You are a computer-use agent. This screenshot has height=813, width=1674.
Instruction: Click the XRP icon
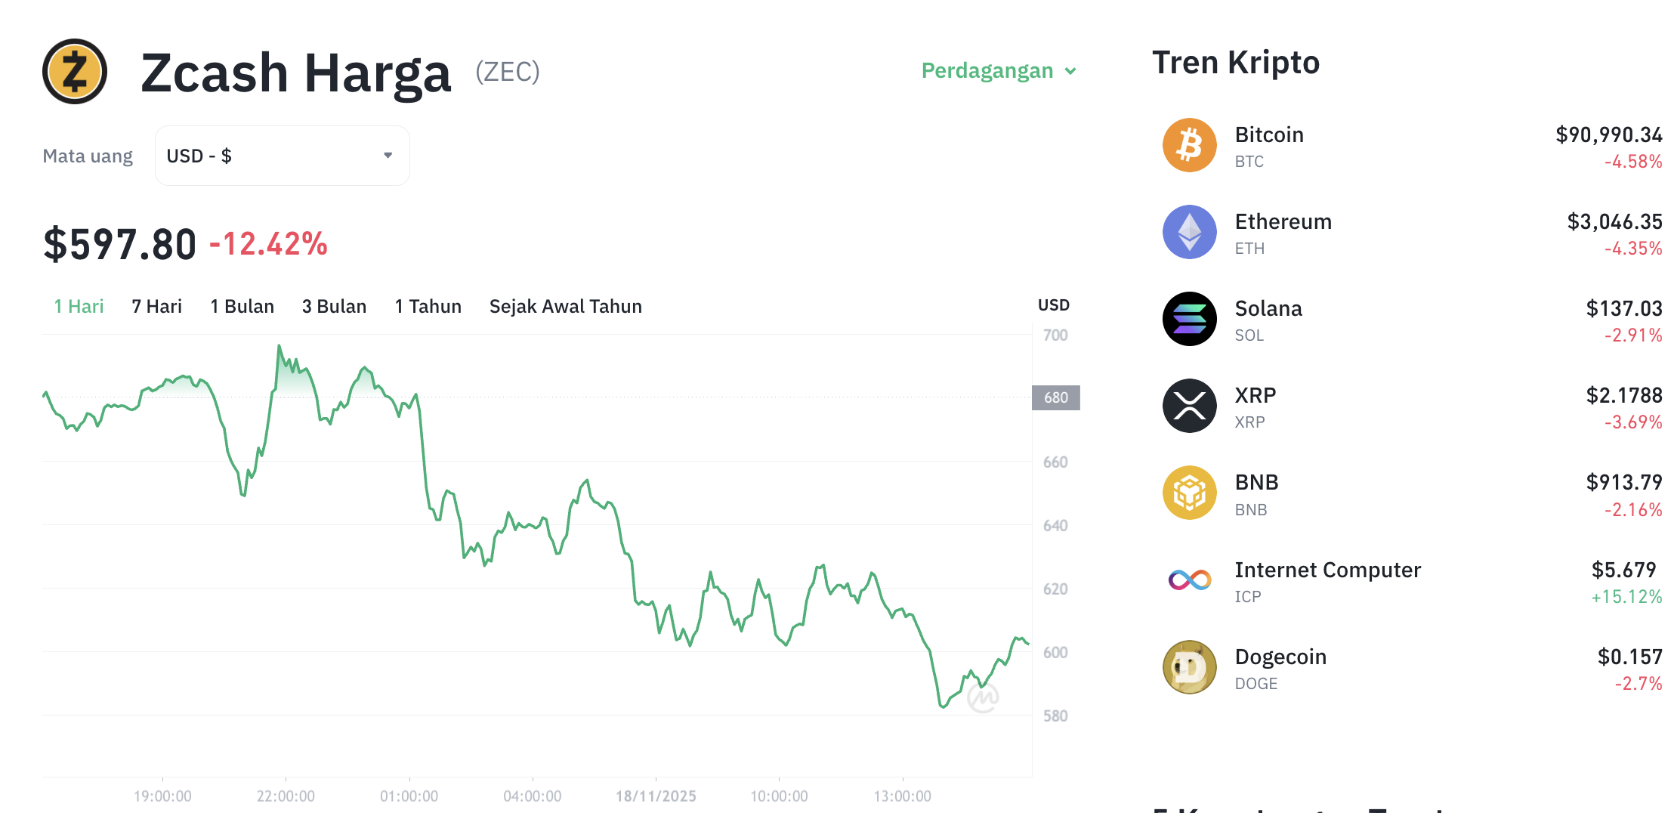pos(1188,406)
